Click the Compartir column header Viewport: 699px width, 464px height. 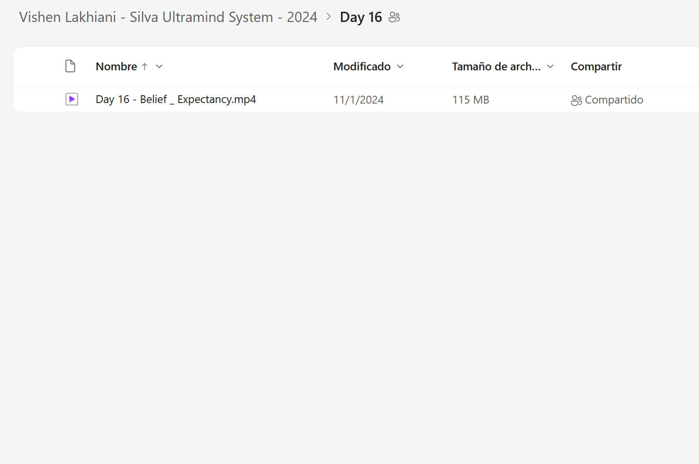coord(596,67)
